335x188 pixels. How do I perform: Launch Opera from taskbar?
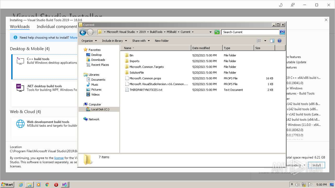click(x=56, y=185)
